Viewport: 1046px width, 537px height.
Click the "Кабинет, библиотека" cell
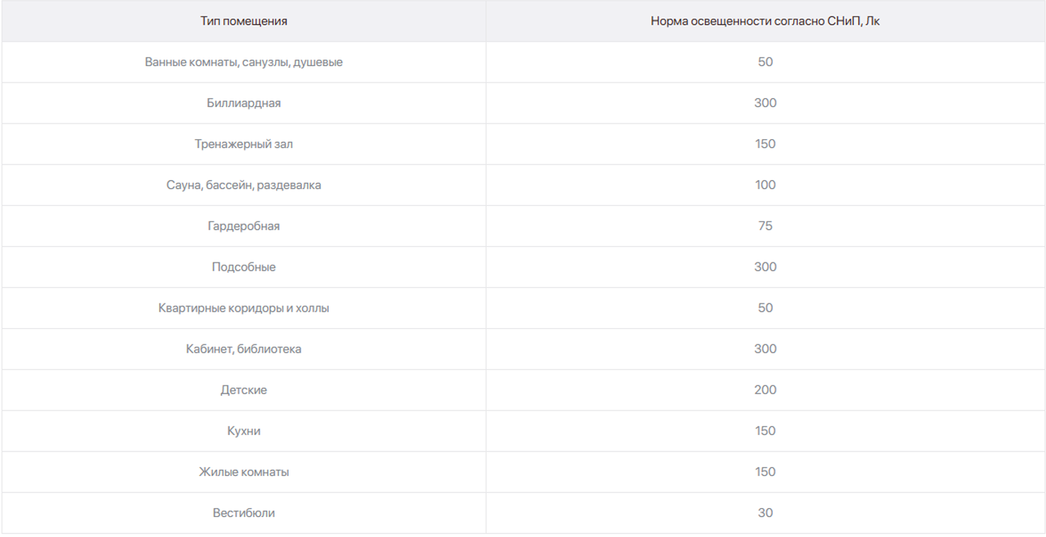pyautogui.click(x=243, y=348)
